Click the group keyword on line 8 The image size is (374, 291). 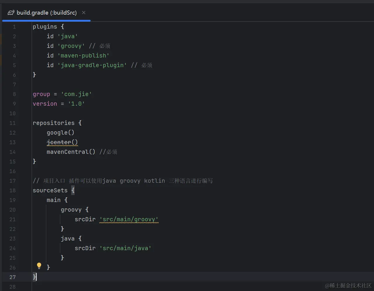point(41,94)
